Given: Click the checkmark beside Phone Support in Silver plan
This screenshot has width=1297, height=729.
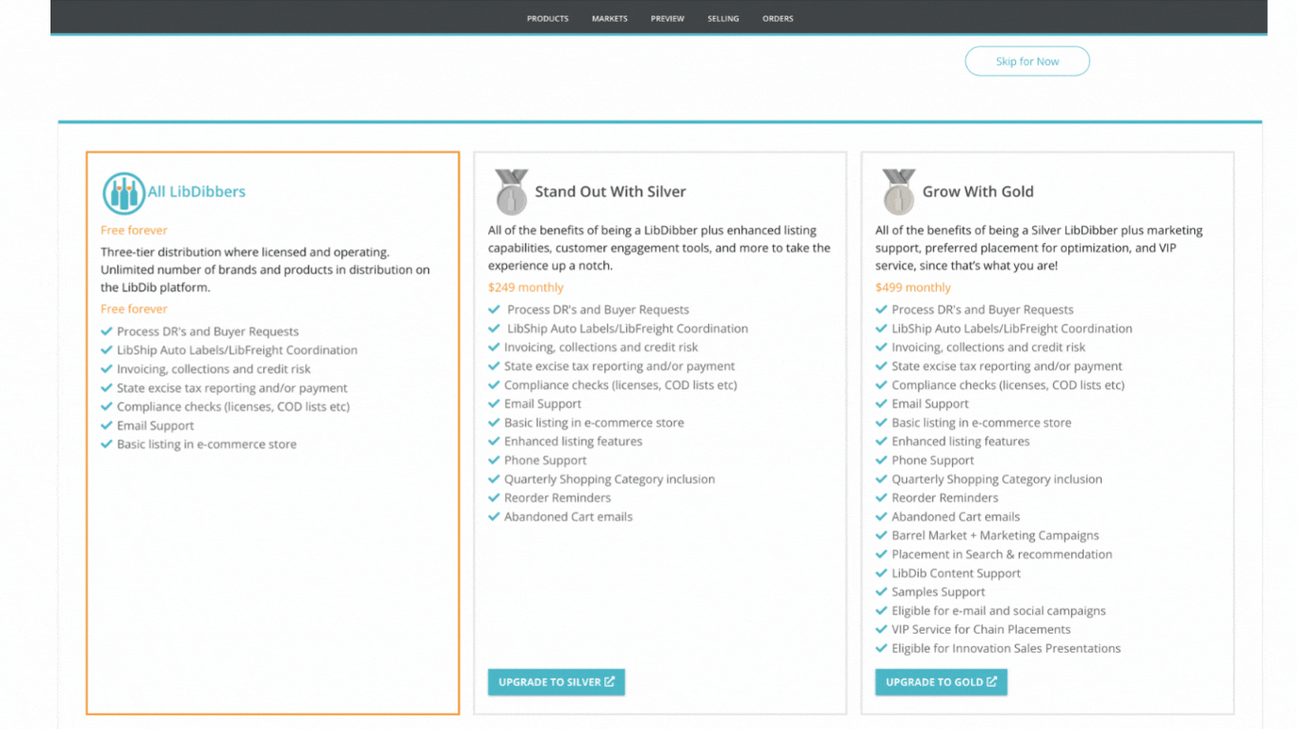Looking at the screenshot, I should [494, 460].
